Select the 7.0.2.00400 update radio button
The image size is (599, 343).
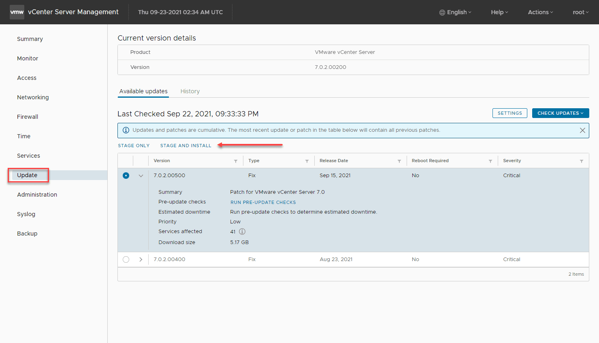point(126,259)
